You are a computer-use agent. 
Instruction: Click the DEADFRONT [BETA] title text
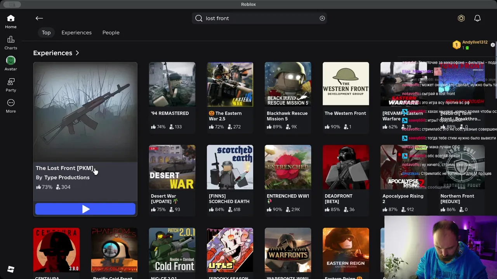pyautogui.click(x=339, y=199)
